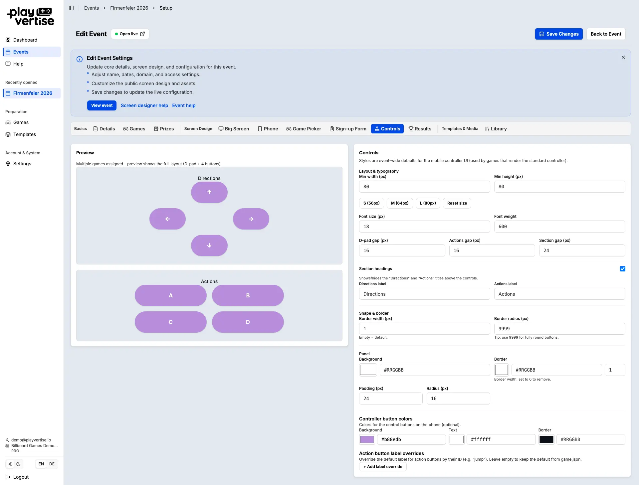Dismiss the Edit Event Settings info banner

[623, 57]
